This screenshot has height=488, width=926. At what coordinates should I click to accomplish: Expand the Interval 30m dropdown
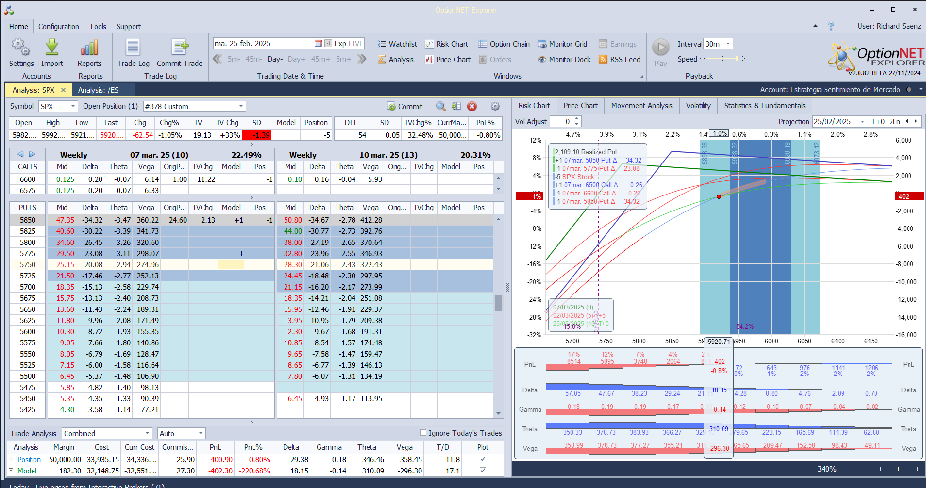point(728,44)
